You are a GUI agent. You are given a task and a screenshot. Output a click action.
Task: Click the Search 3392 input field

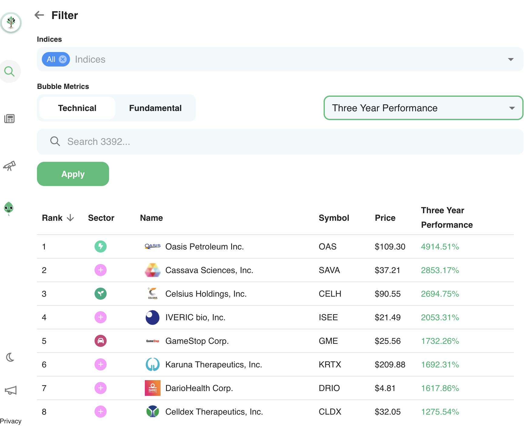tap(280, 142)
